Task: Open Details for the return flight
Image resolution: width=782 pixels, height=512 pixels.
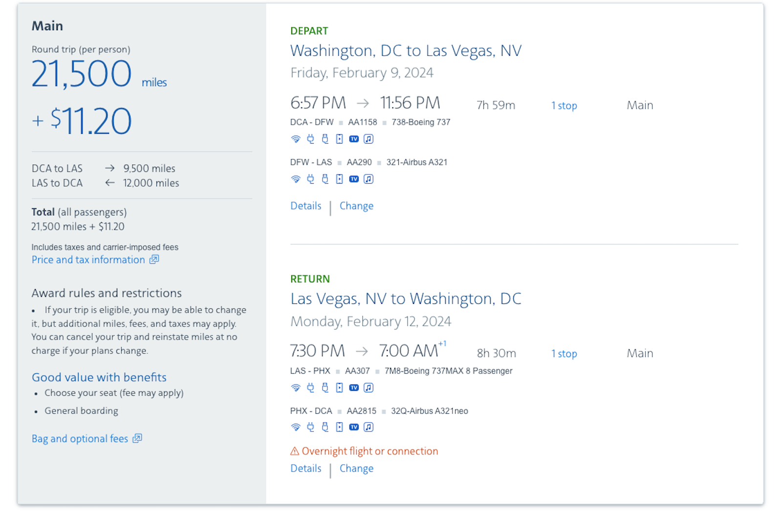Action: click(305, 469)
